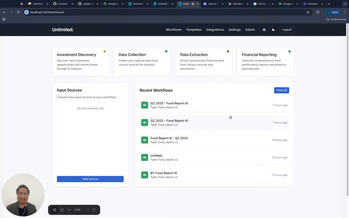Screen dimensions: 349x218
Task: Close the metrics tab
Action: [x=222, y=4]
